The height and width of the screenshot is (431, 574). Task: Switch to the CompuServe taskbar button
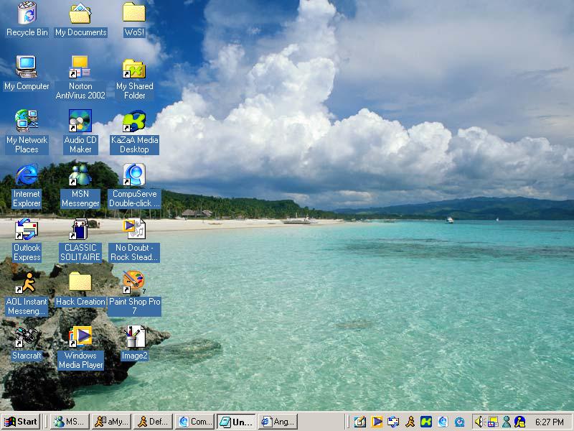coord(194,422)
